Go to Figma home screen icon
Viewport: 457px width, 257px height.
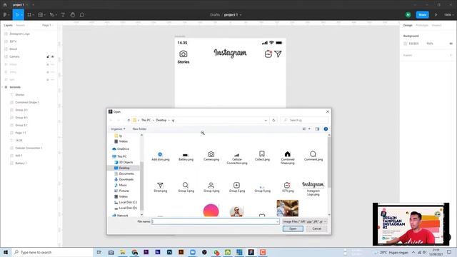(x=5, y=5)
